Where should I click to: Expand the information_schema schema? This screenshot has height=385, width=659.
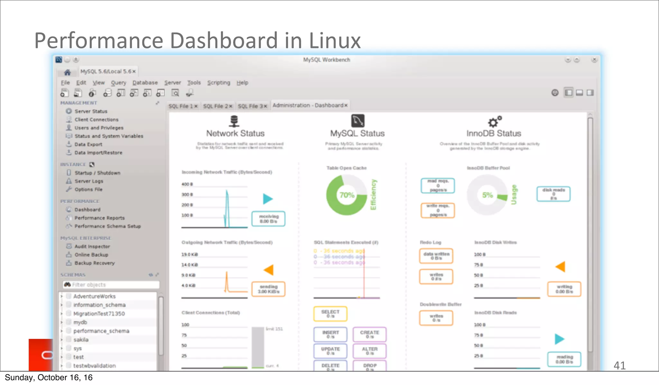[x=61, y=305]
